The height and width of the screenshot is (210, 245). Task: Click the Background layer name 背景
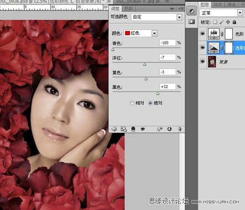pyautogui.click(x=223, y=62)
